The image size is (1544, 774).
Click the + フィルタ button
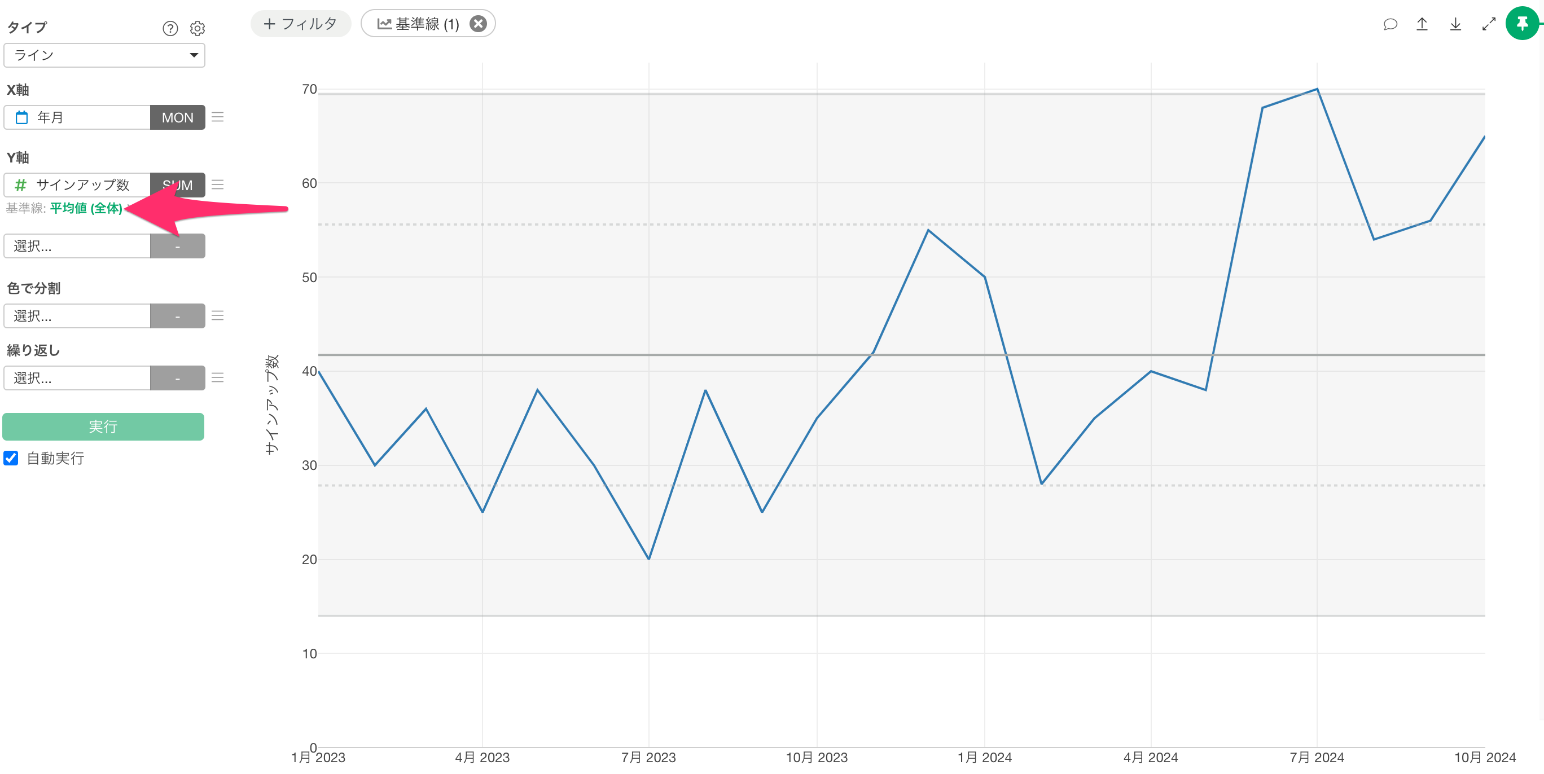pos(300,24)
